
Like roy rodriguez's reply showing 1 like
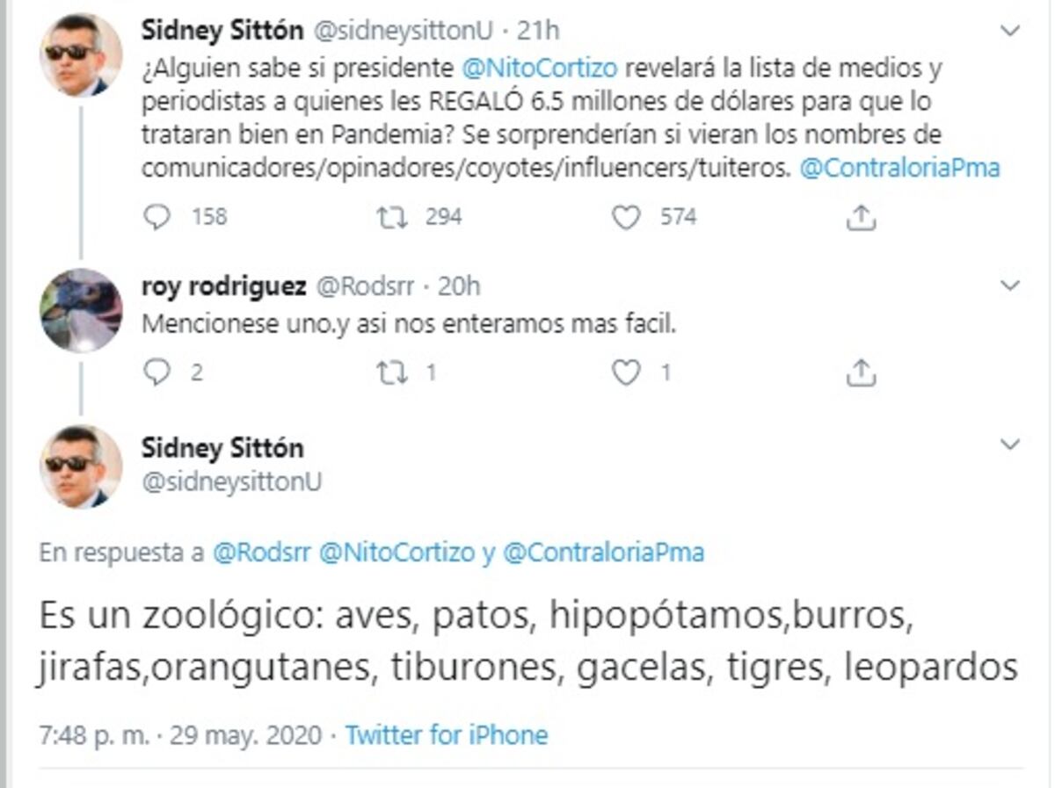pos(626,373)
